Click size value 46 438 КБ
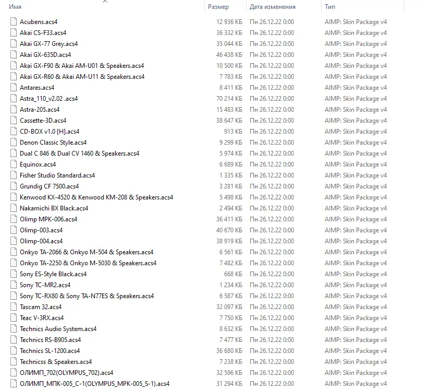The image size is (430, 389). tap(229, 55)
